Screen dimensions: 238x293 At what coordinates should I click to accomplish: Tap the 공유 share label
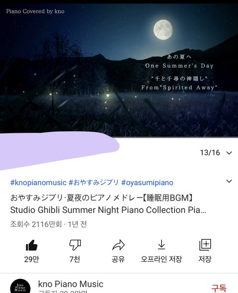click(x=118, y=259)
